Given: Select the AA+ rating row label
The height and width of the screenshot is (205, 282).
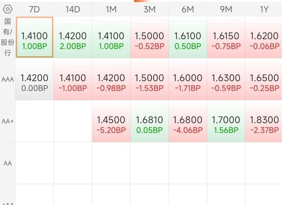Looking at the screenshot, I should click(x=8, y=121).
